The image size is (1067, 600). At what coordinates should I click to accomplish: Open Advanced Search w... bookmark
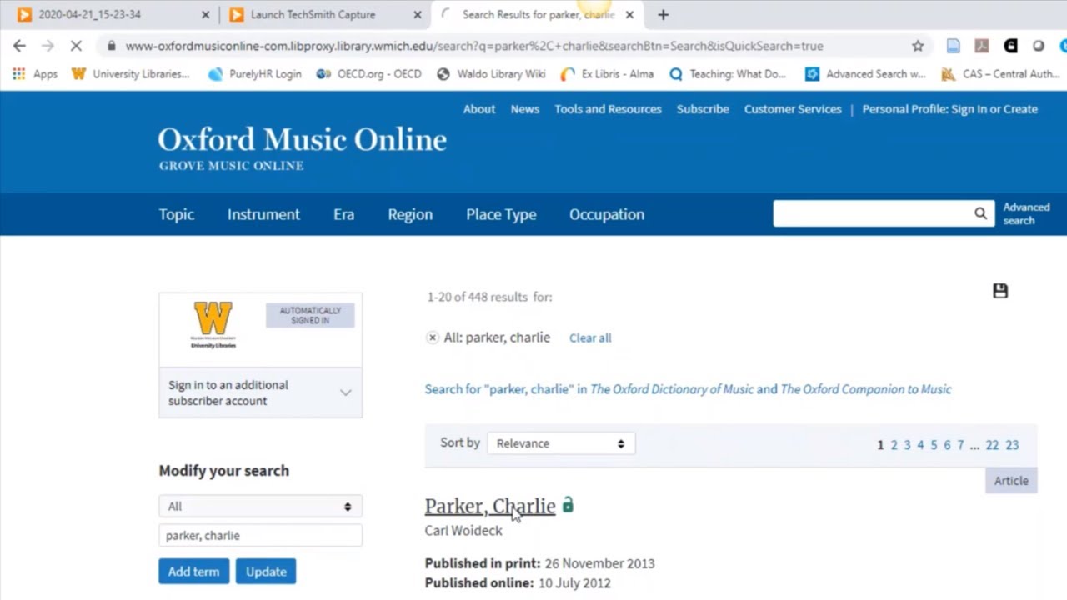pos(865,74)
